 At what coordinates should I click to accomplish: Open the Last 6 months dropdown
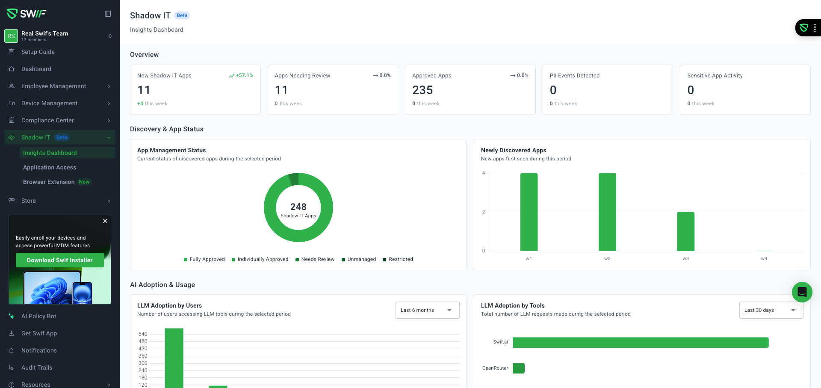pos(427,310)
